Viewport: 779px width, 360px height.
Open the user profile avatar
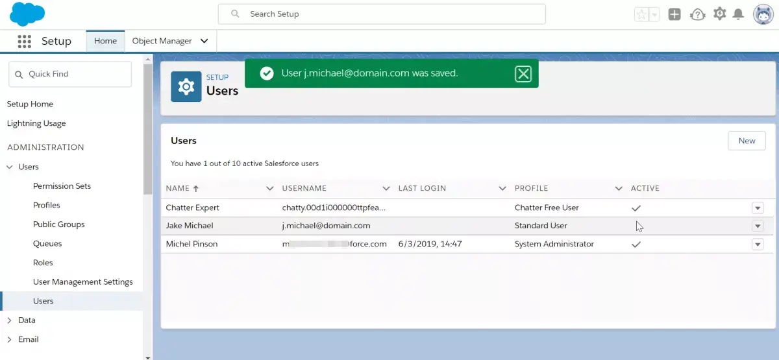click(x=763, y=14)
